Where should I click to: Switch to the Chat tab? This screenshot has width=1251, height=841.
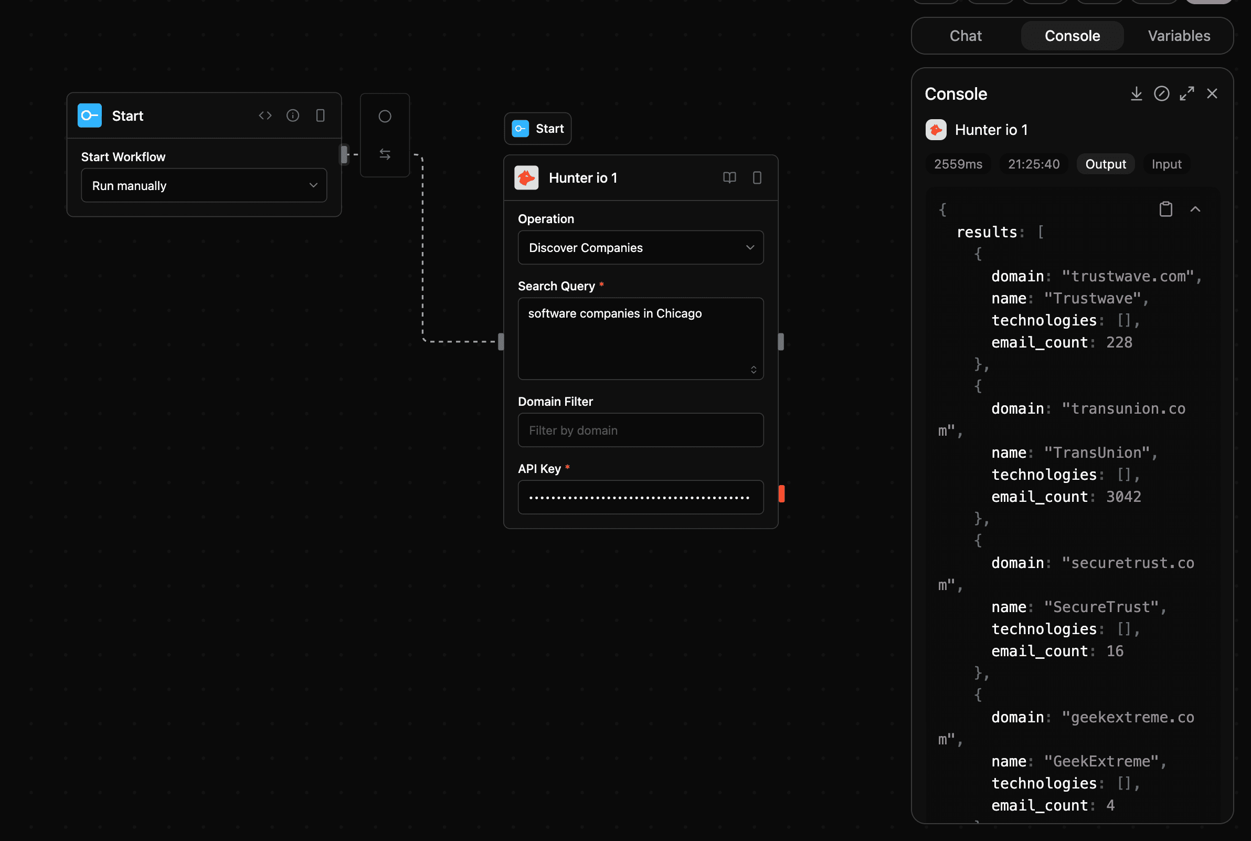(x=966, y=35)
